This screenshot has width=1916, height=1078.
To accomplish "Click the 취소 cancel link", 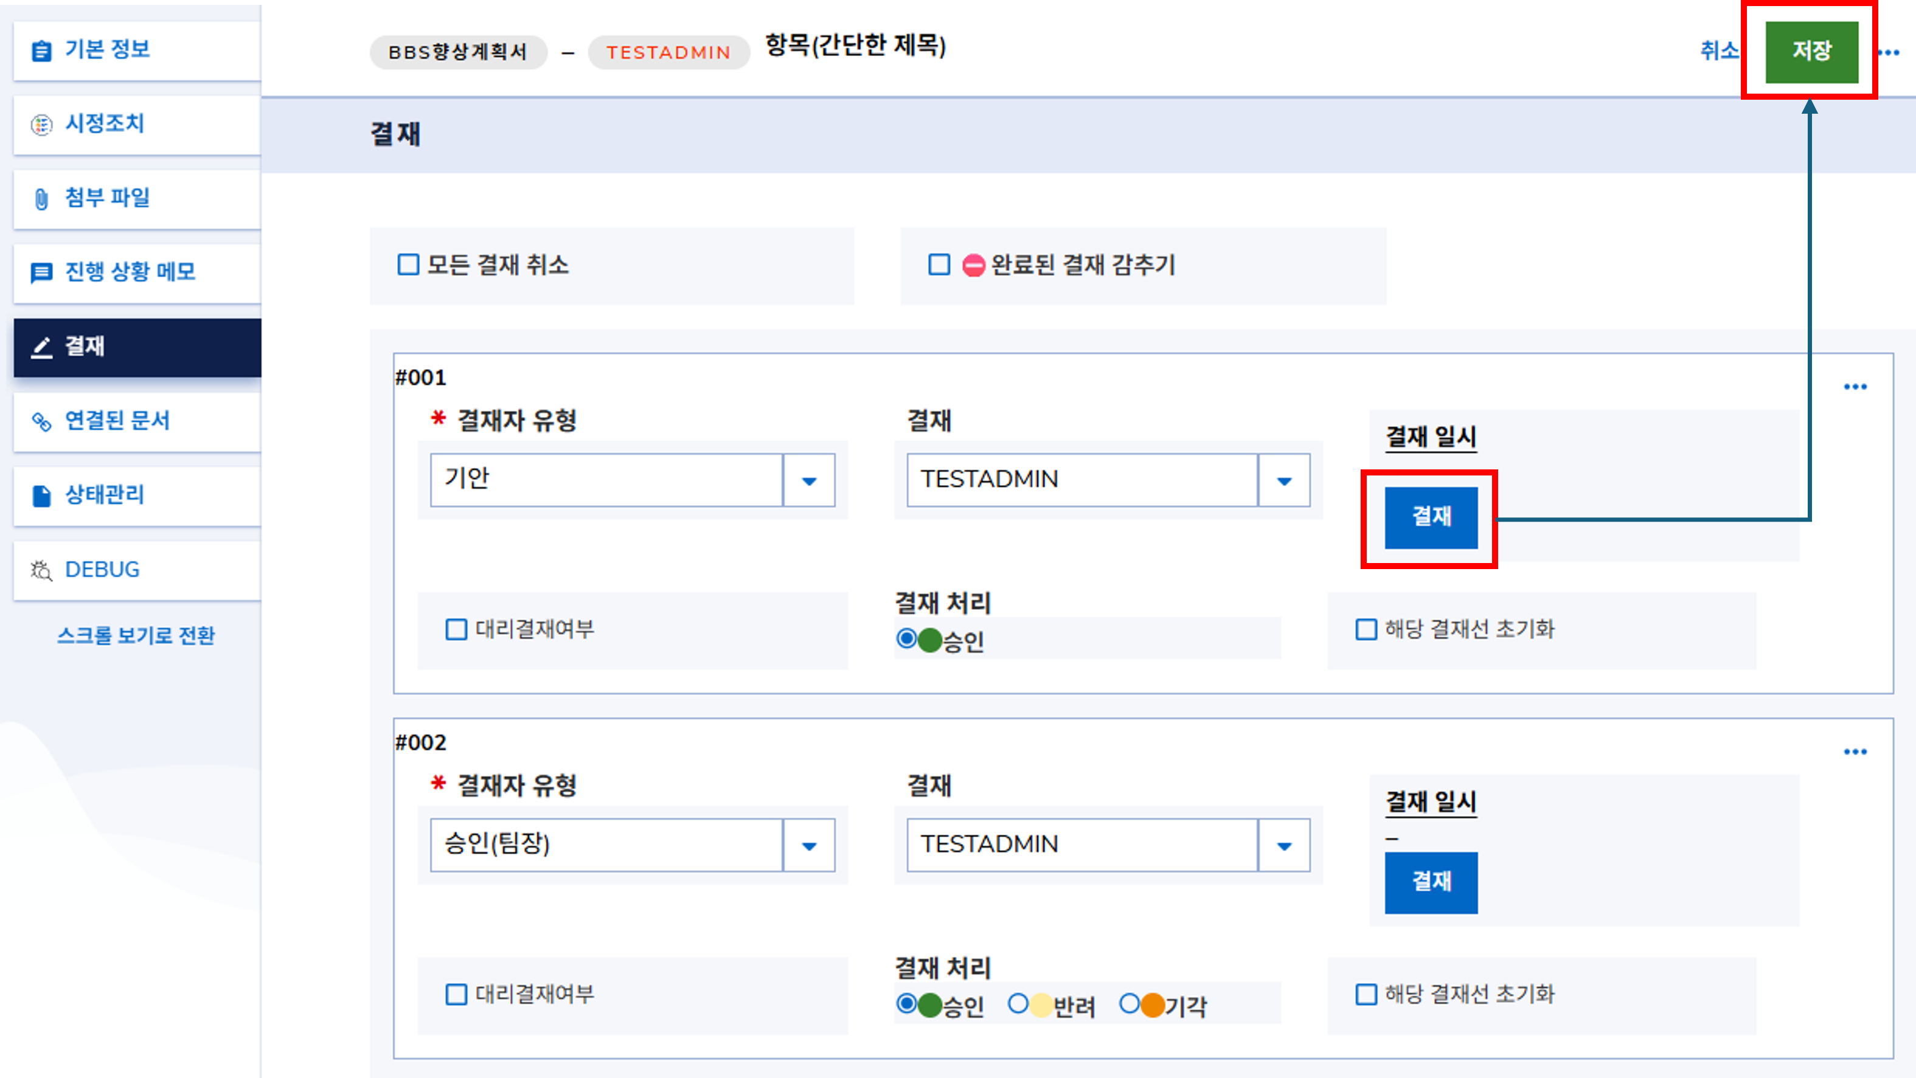I will pos(1720,51).
